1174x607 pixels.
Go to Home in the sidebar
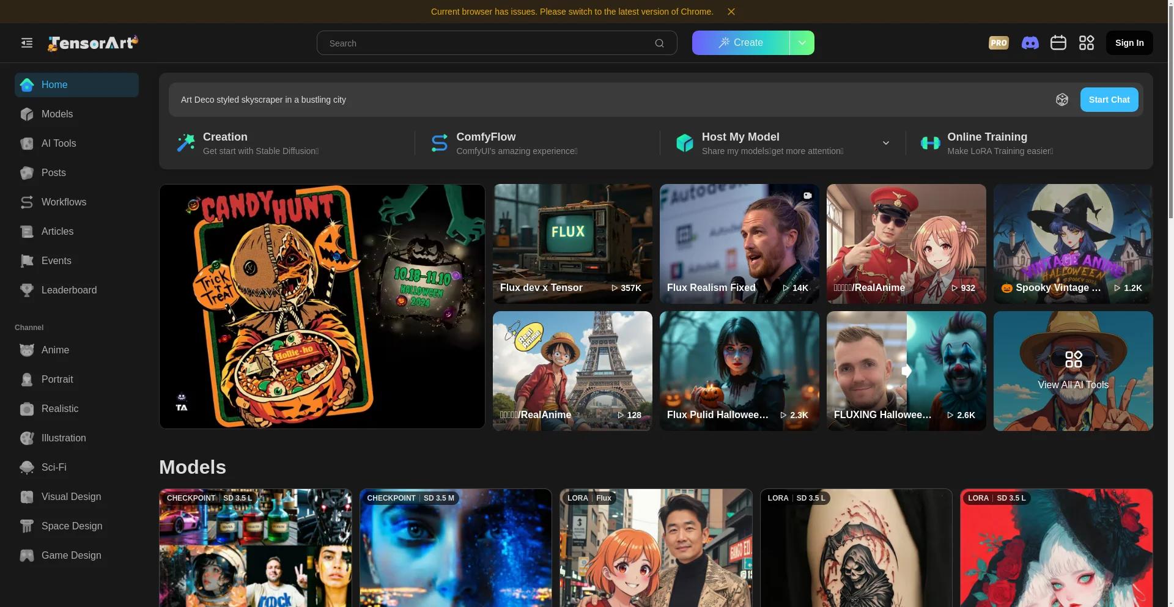click(76, 85)
